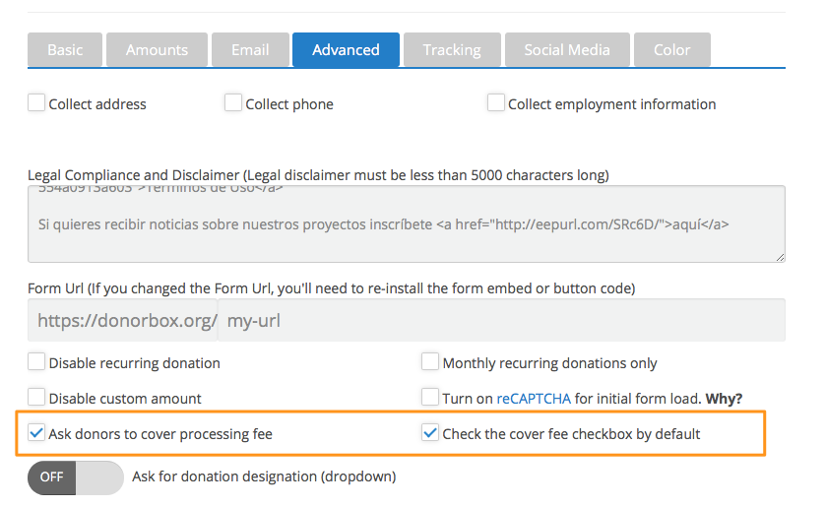Click the reCAPTCHA link
This screenshot has width=826, height=507.
[532, 399]
